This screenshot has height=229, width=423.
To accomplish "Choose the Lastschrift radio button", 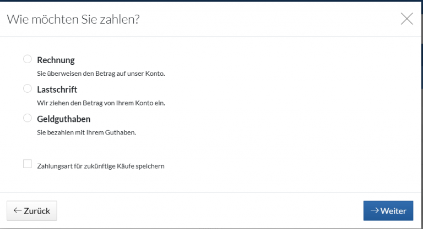I will pyautogui.click(x=27, y=88).
